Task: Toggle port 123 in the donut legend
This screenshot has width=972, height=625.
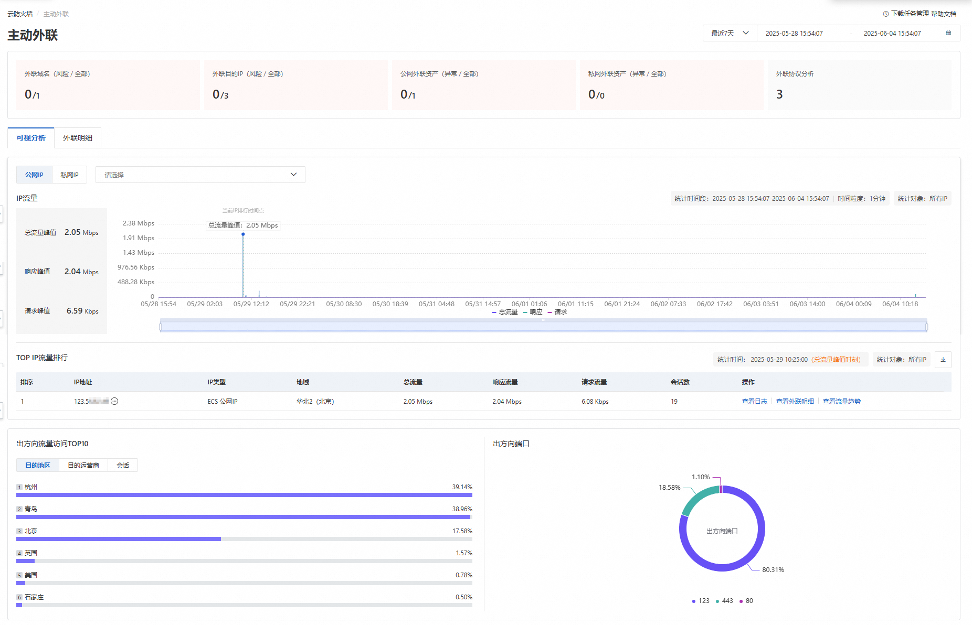Action: click(x=701, y=601)
